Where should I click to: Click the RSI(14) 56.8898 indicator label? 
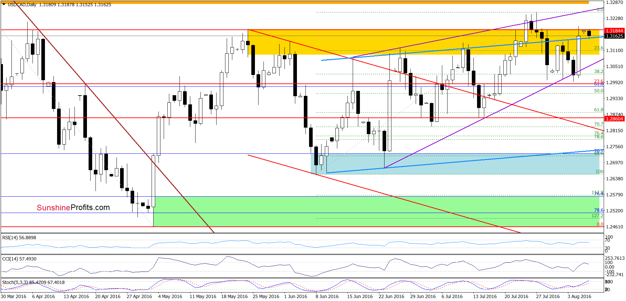19,238
